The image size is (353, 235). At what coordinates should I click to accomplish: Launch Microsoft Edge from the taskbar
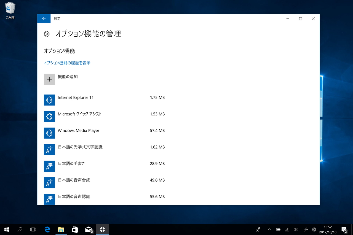[47, 229]
